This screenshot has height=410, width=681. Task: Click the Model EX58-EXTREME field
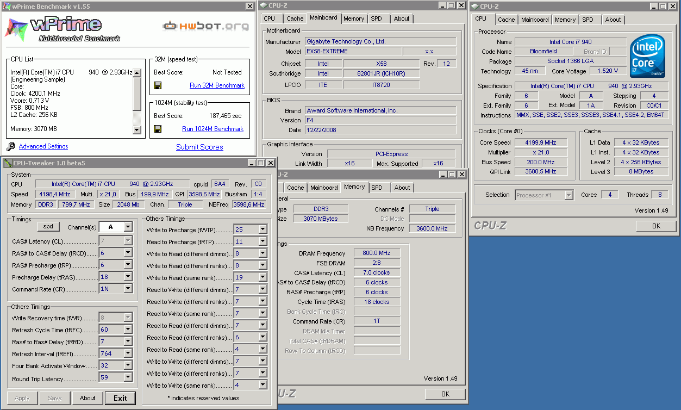click(353, 51)
